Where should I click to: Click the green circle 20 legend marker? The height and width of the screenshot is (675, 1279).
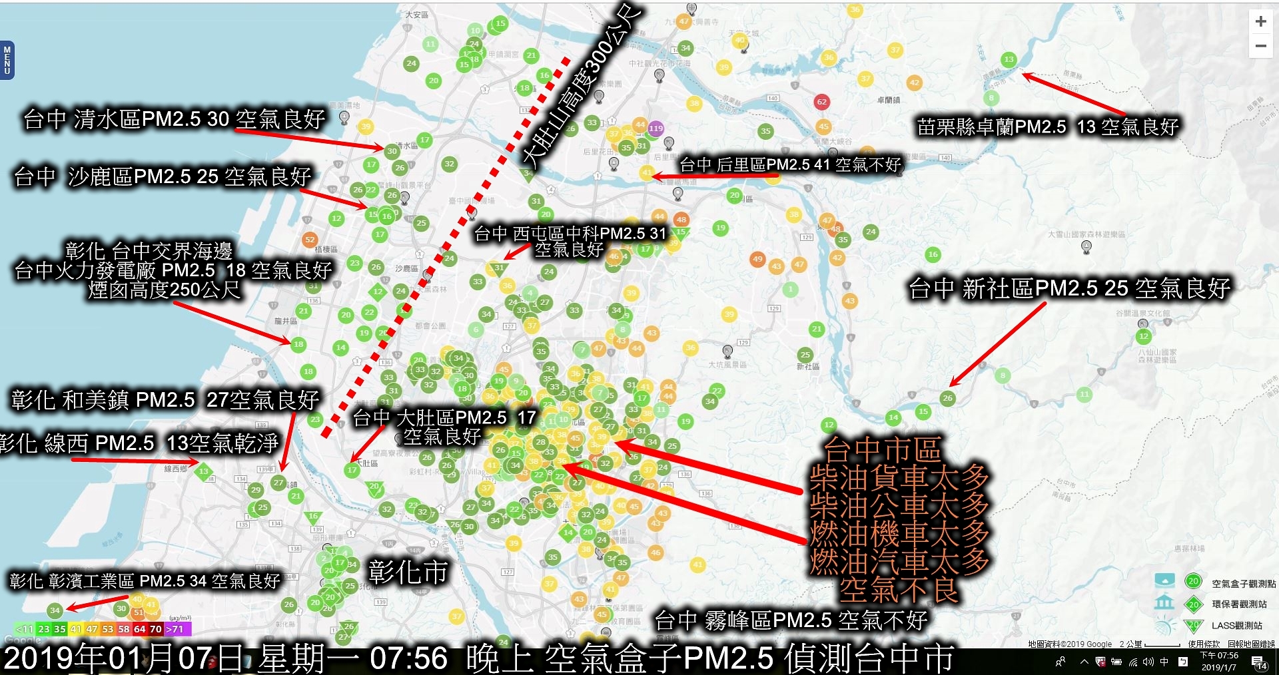[x=1193, y=581]
